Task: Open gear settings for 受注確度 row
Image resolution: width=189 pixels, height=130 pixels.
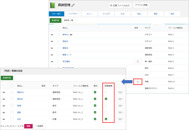Action: click(x=138, y=61)
